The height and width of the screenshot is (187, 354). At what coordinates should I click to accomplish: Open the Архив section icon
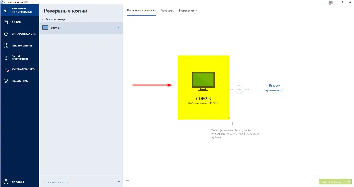click(6, 22)
